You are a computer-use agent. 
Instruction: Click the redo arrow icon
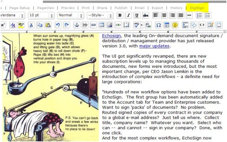(x=67, y=25)
